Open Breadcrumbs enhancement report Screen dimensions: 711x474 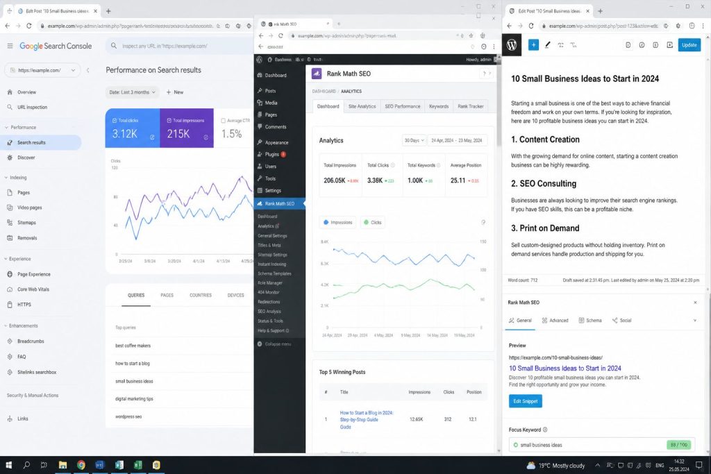click(31, 341)
